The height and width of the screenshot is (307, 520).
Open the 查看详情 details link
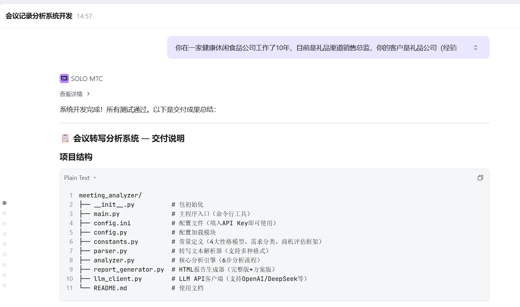pyautogui.click(x=71, y=94)
